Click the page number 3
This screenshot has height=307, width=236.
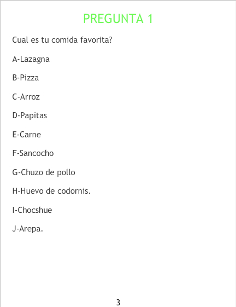point(118,303)
